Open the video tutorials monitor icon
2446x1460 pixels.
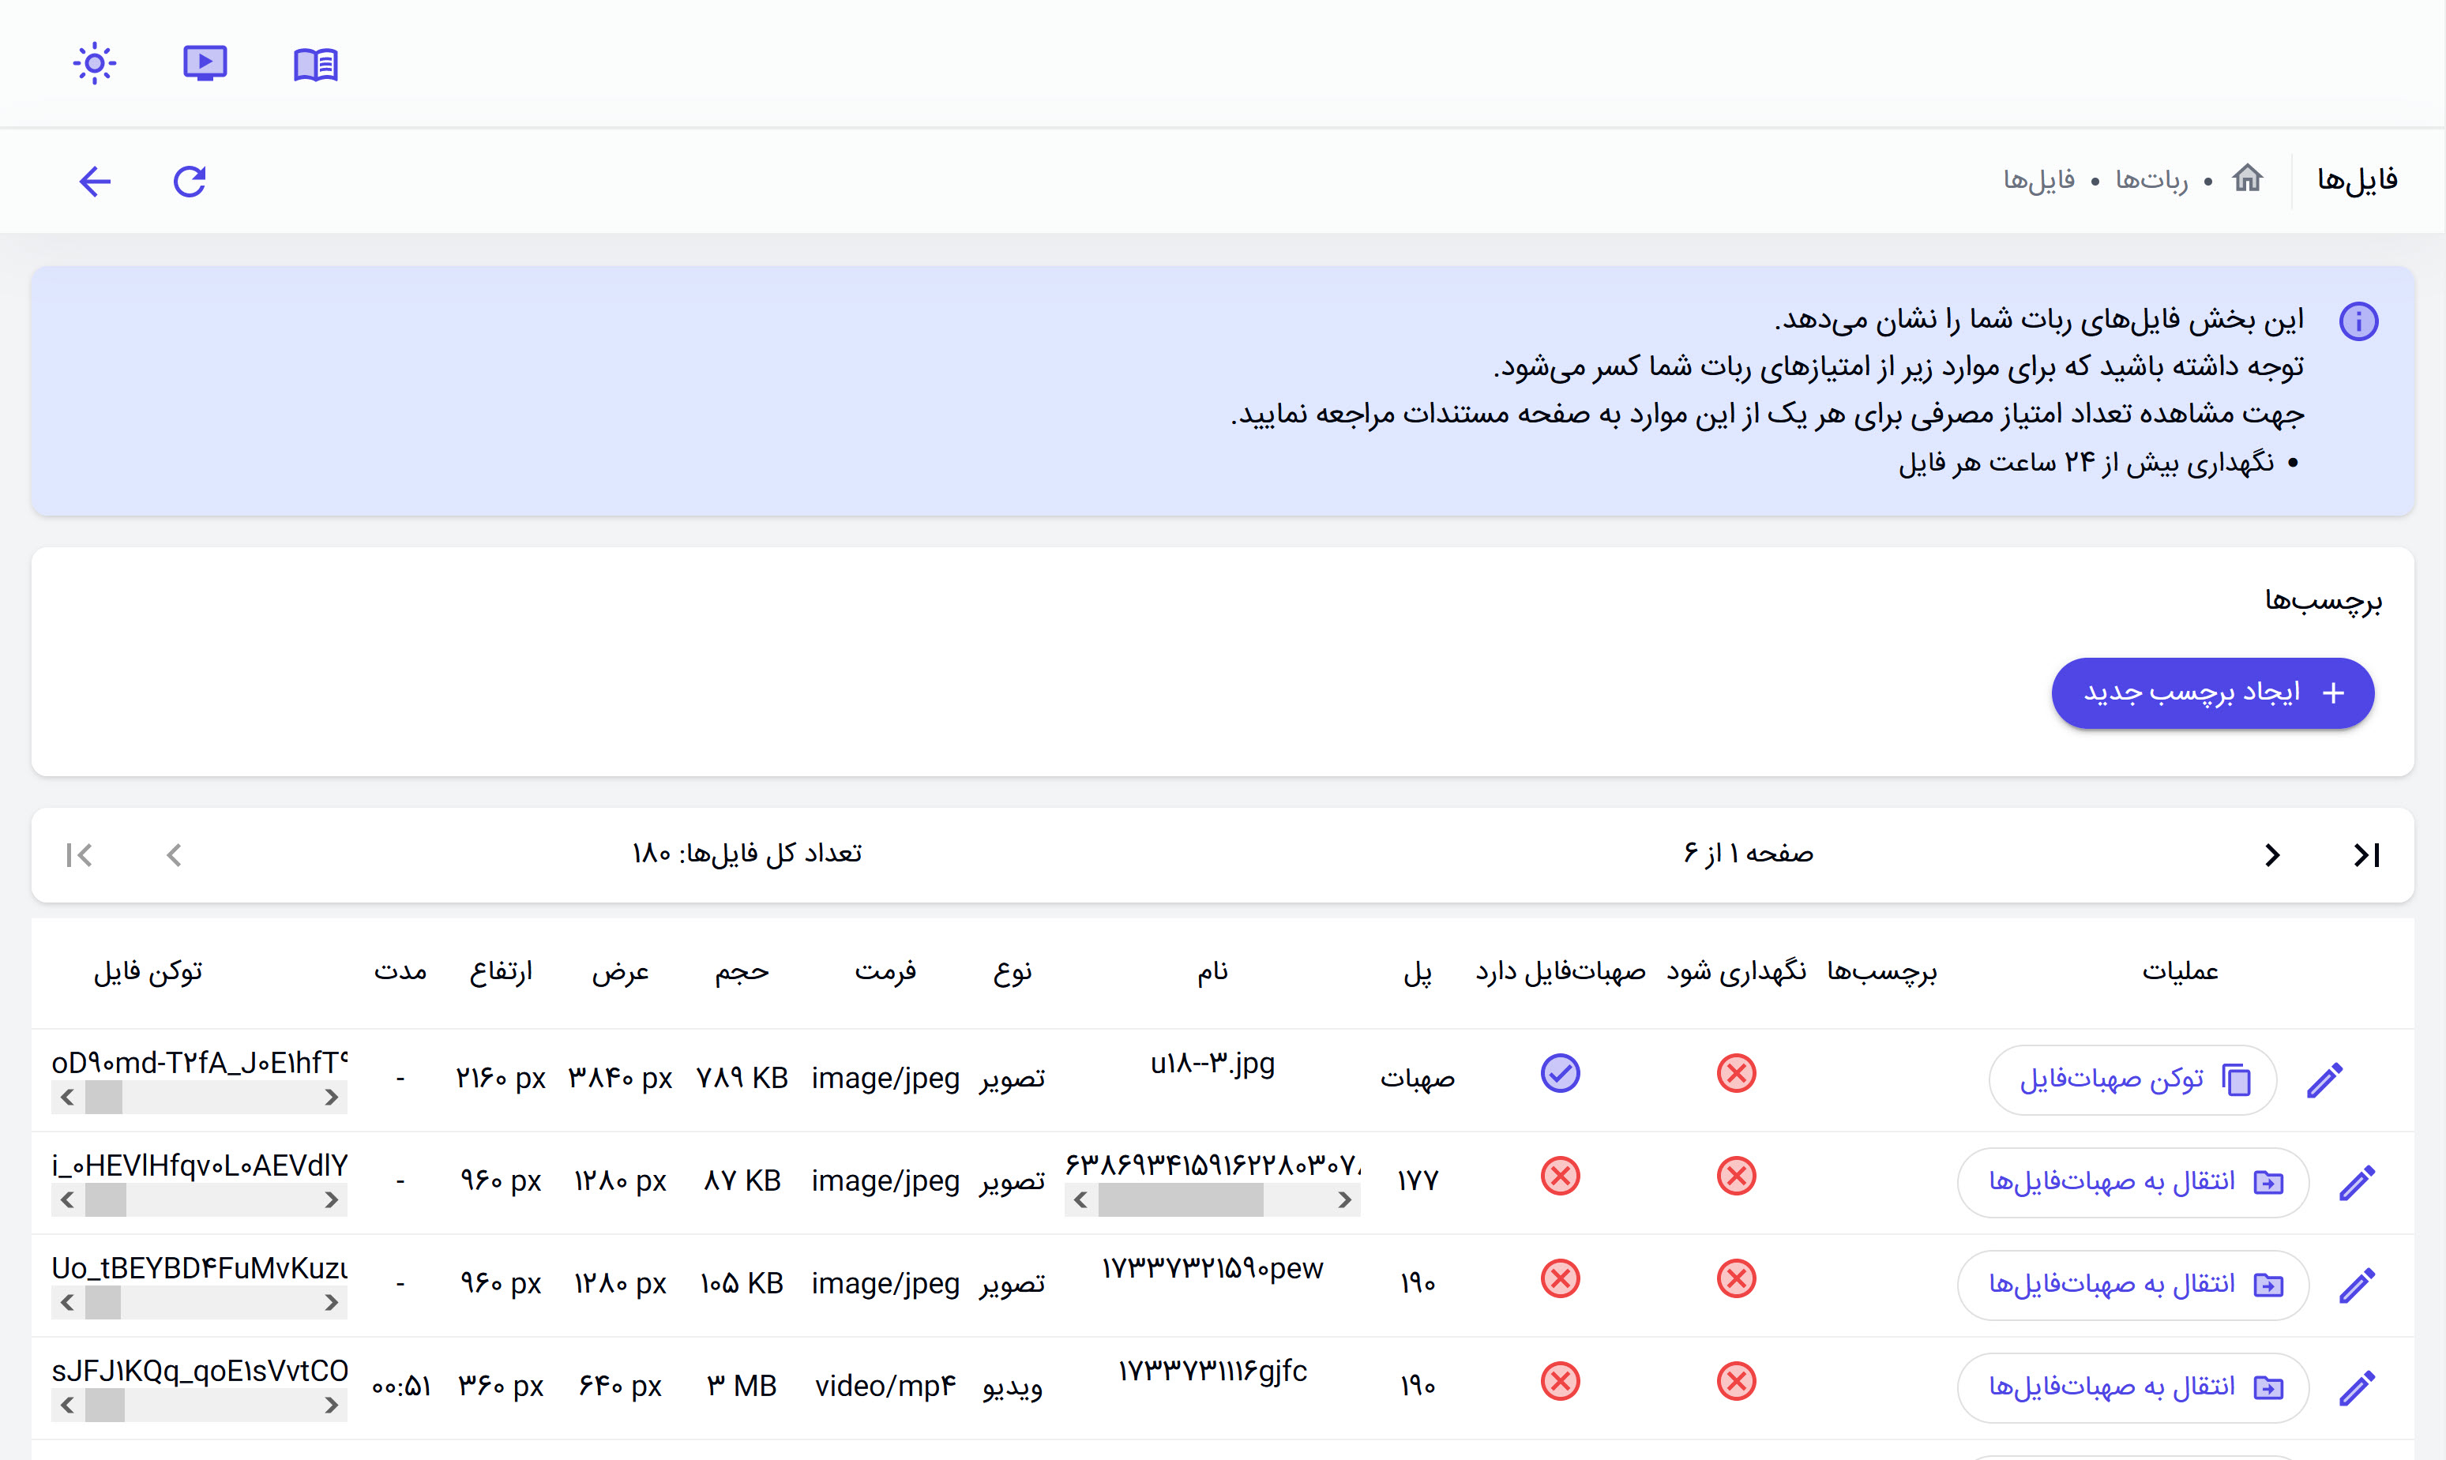(205, 64)
